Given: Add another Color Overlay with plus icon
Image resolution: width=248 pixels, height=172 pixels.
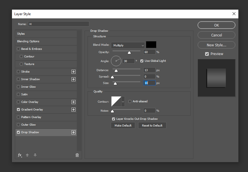Looking at the screenshot, I should coord(74,102).
